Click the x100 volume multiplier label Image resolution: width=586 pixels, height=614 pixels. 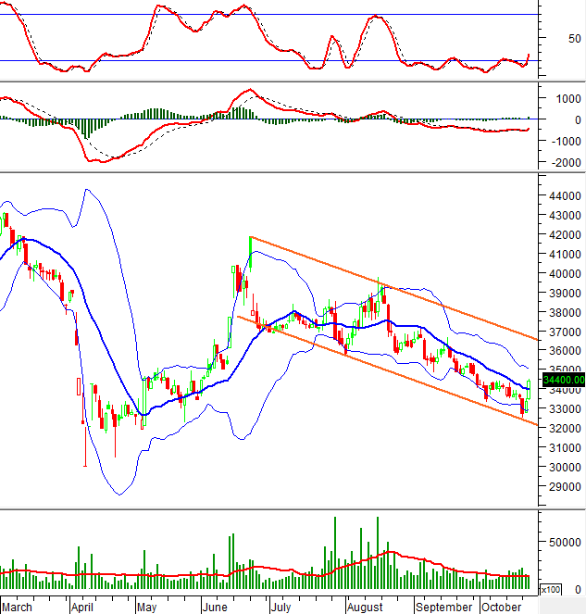[x=550, y=589]
